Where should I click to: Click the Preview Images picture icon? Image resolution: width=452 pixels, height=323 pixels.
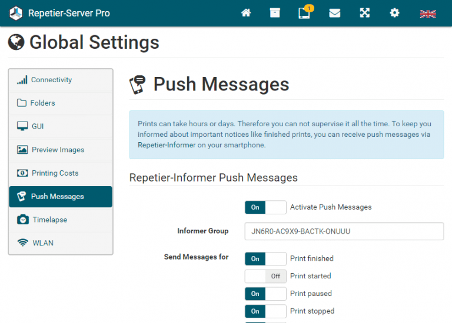pos(22,150)
